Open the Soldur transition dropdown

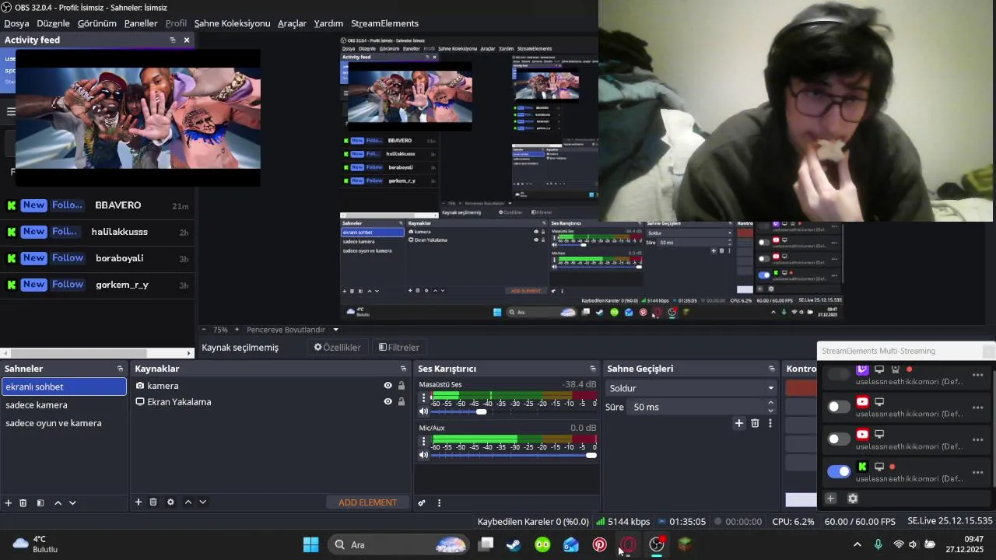point(691,388)
